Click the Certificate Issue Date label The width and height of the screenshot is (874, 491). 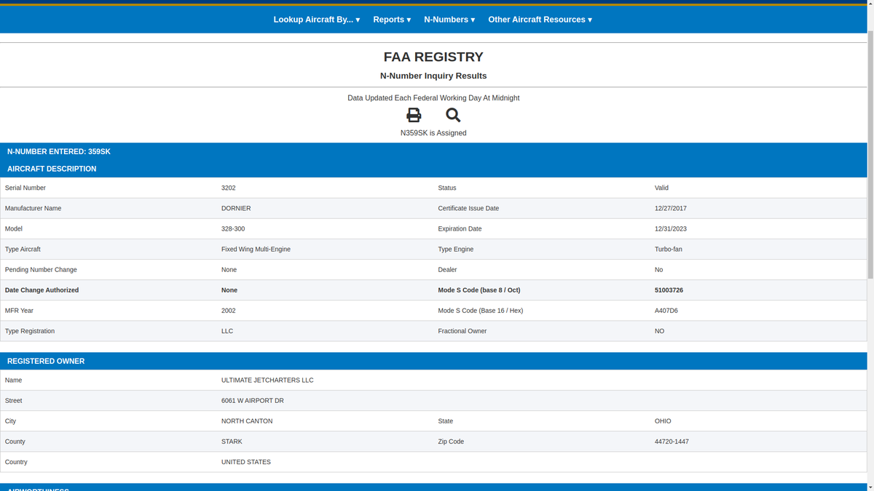pyautogui.click(x=468, y=208)
